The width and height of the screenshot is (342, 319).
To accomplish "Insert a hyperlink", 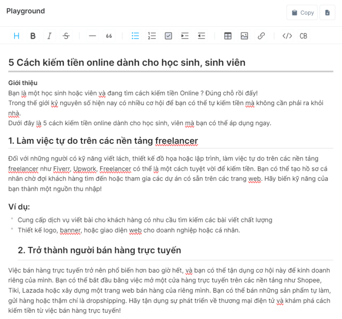I will [261, 36].
